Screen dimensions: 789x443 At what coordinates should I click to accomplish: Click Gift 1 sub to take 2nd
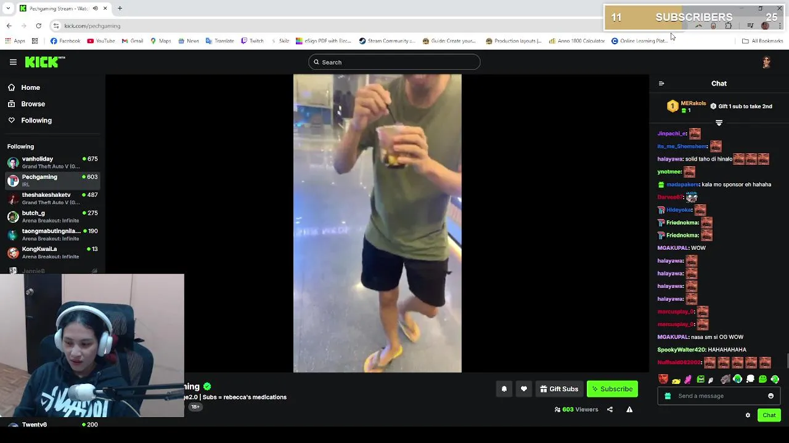pyautogui.click(x=741, y=106)
